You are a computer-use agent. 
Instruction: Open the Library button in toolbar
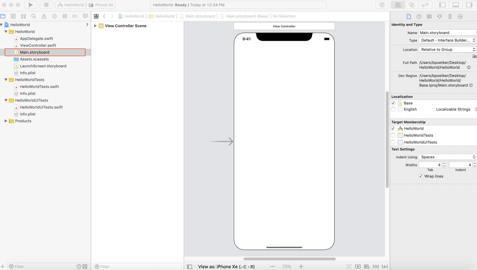[x=382, y=5]
